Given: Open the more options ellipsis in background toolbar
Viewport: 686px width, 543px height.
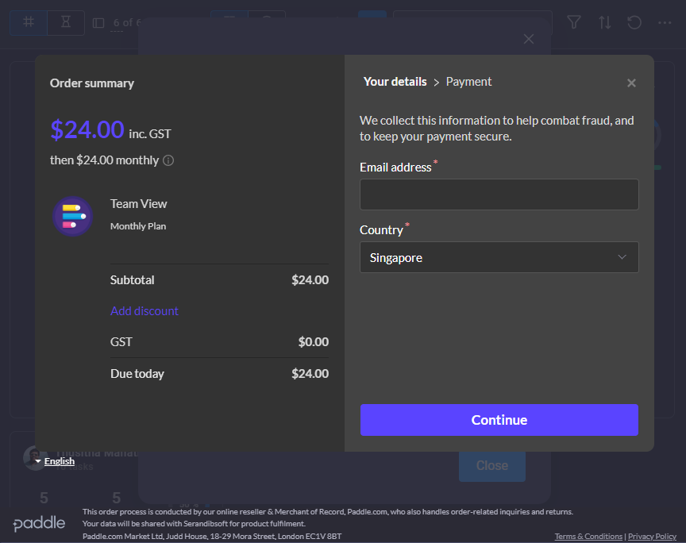Looking at the screenshot, I should pyautogui.click(x=665, y=22).
